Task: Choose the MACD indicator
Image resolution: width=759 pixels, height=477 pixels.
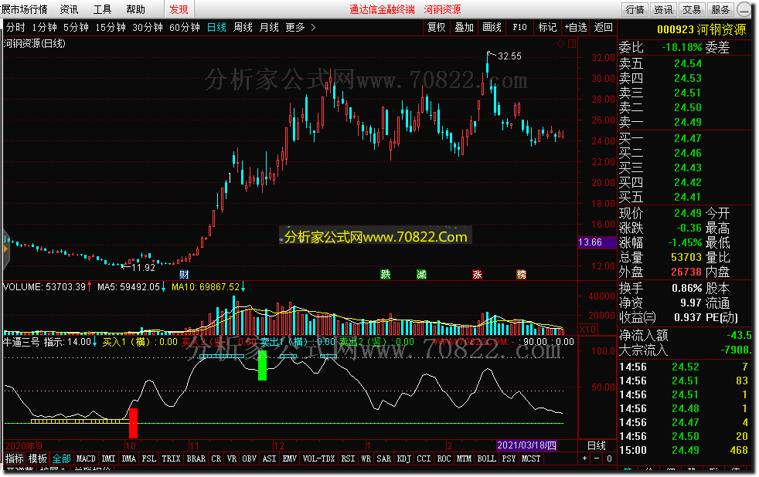Action: 86,458
